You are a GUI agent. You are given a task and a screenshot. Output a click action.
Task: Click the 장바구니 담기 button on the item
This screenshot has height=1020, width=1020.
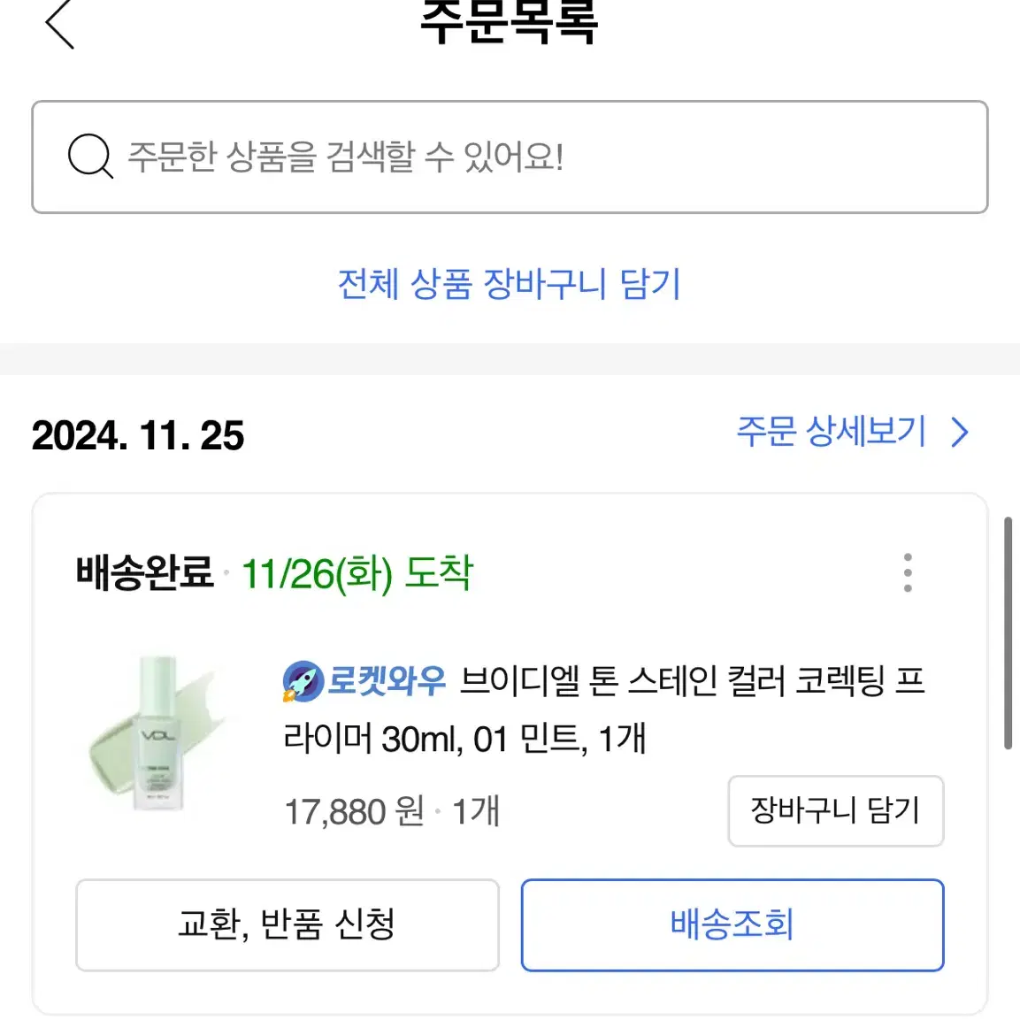coord(836,810)
